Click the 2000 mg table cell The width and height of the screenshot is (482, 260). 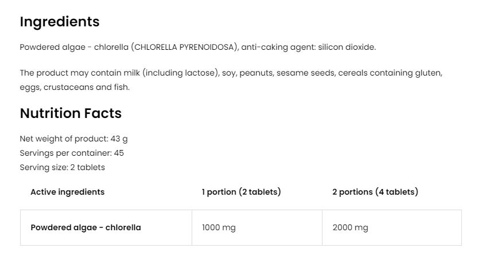(x=392, y=228)
